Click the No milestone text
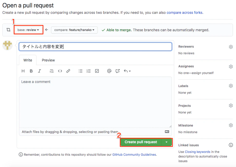This screenshot has height=167, width=236. point(188,132)
